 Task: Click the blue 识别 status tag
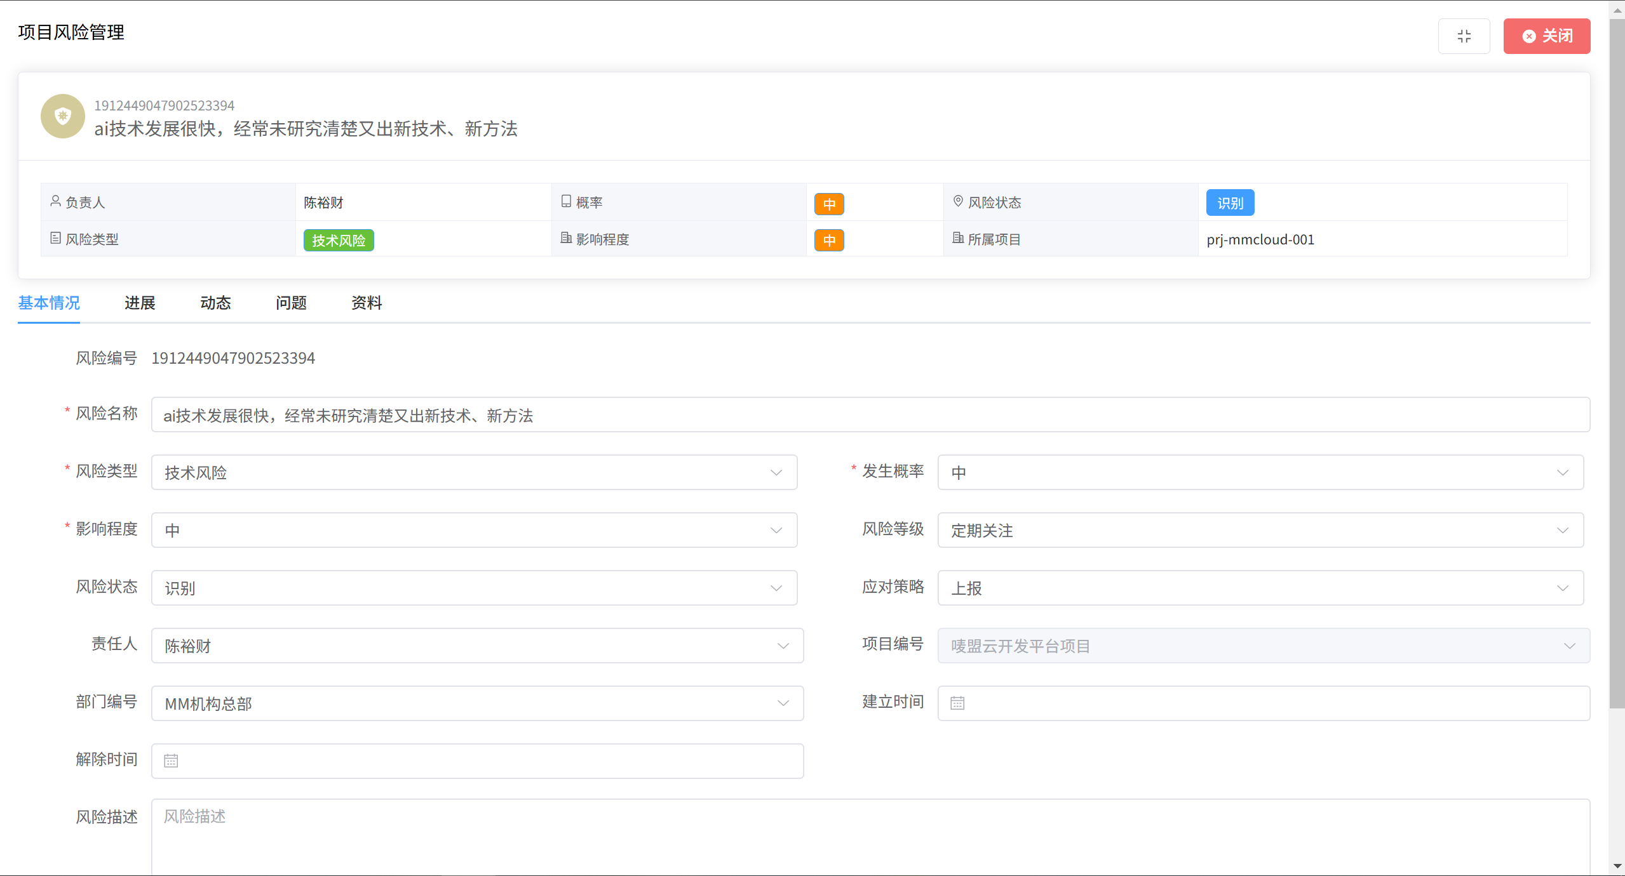point(1230,203)
